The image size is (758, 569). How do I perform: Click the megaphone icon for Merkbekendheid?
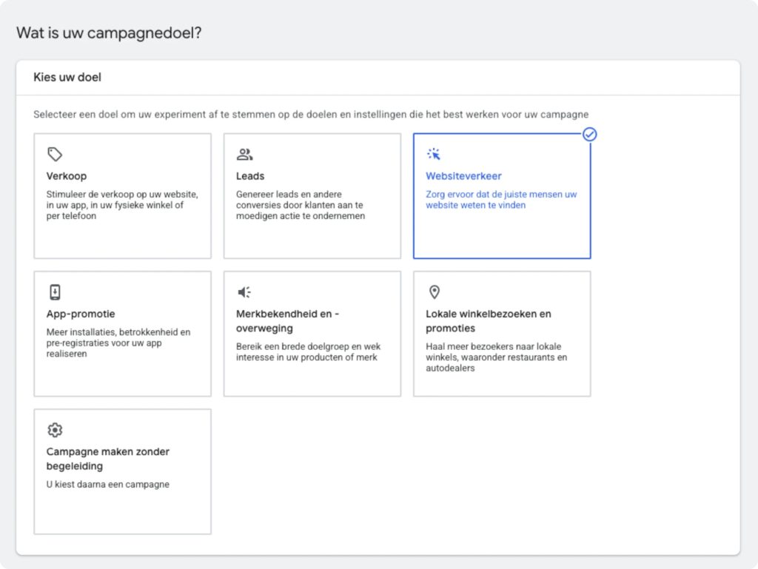tap(245, 292)
